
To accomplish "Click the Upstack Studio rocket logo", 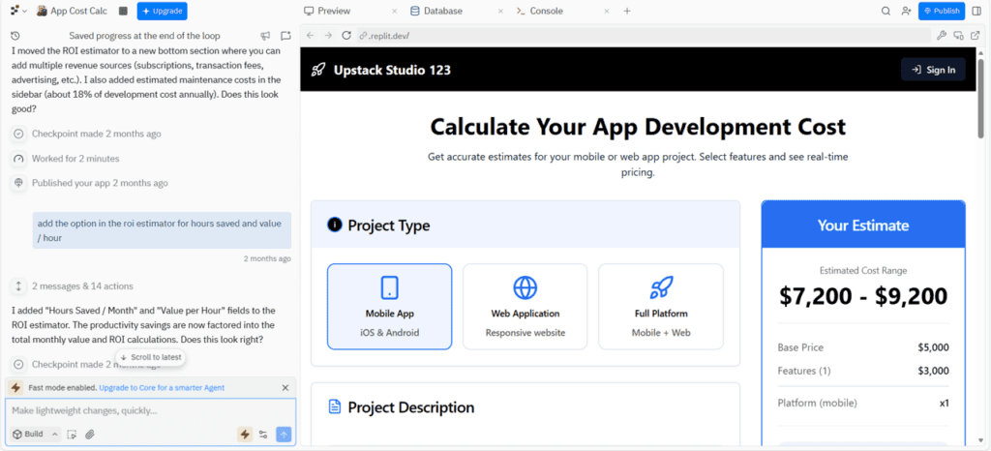I will pos(317,70).
